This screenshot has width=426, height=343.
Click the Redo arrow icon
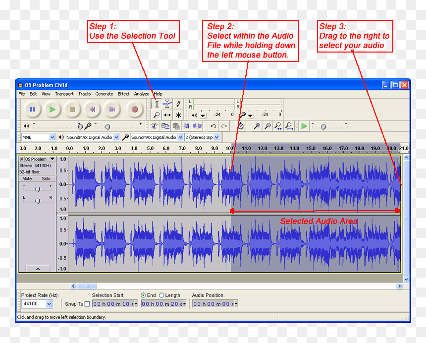click(224, 126)
